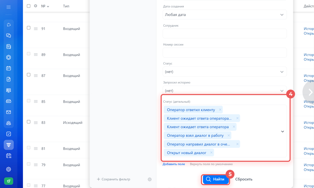
Task: Expand the Статус dropdown
Action: point(225,72)
